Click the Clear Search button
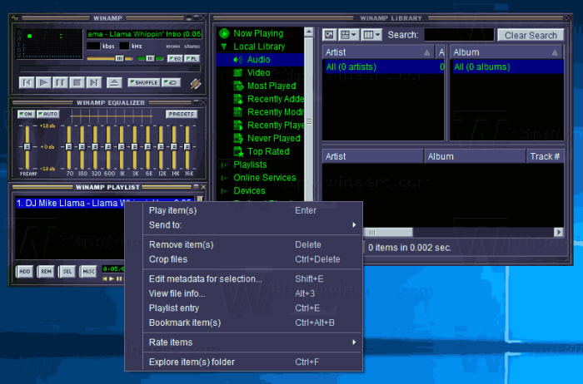 531,35
